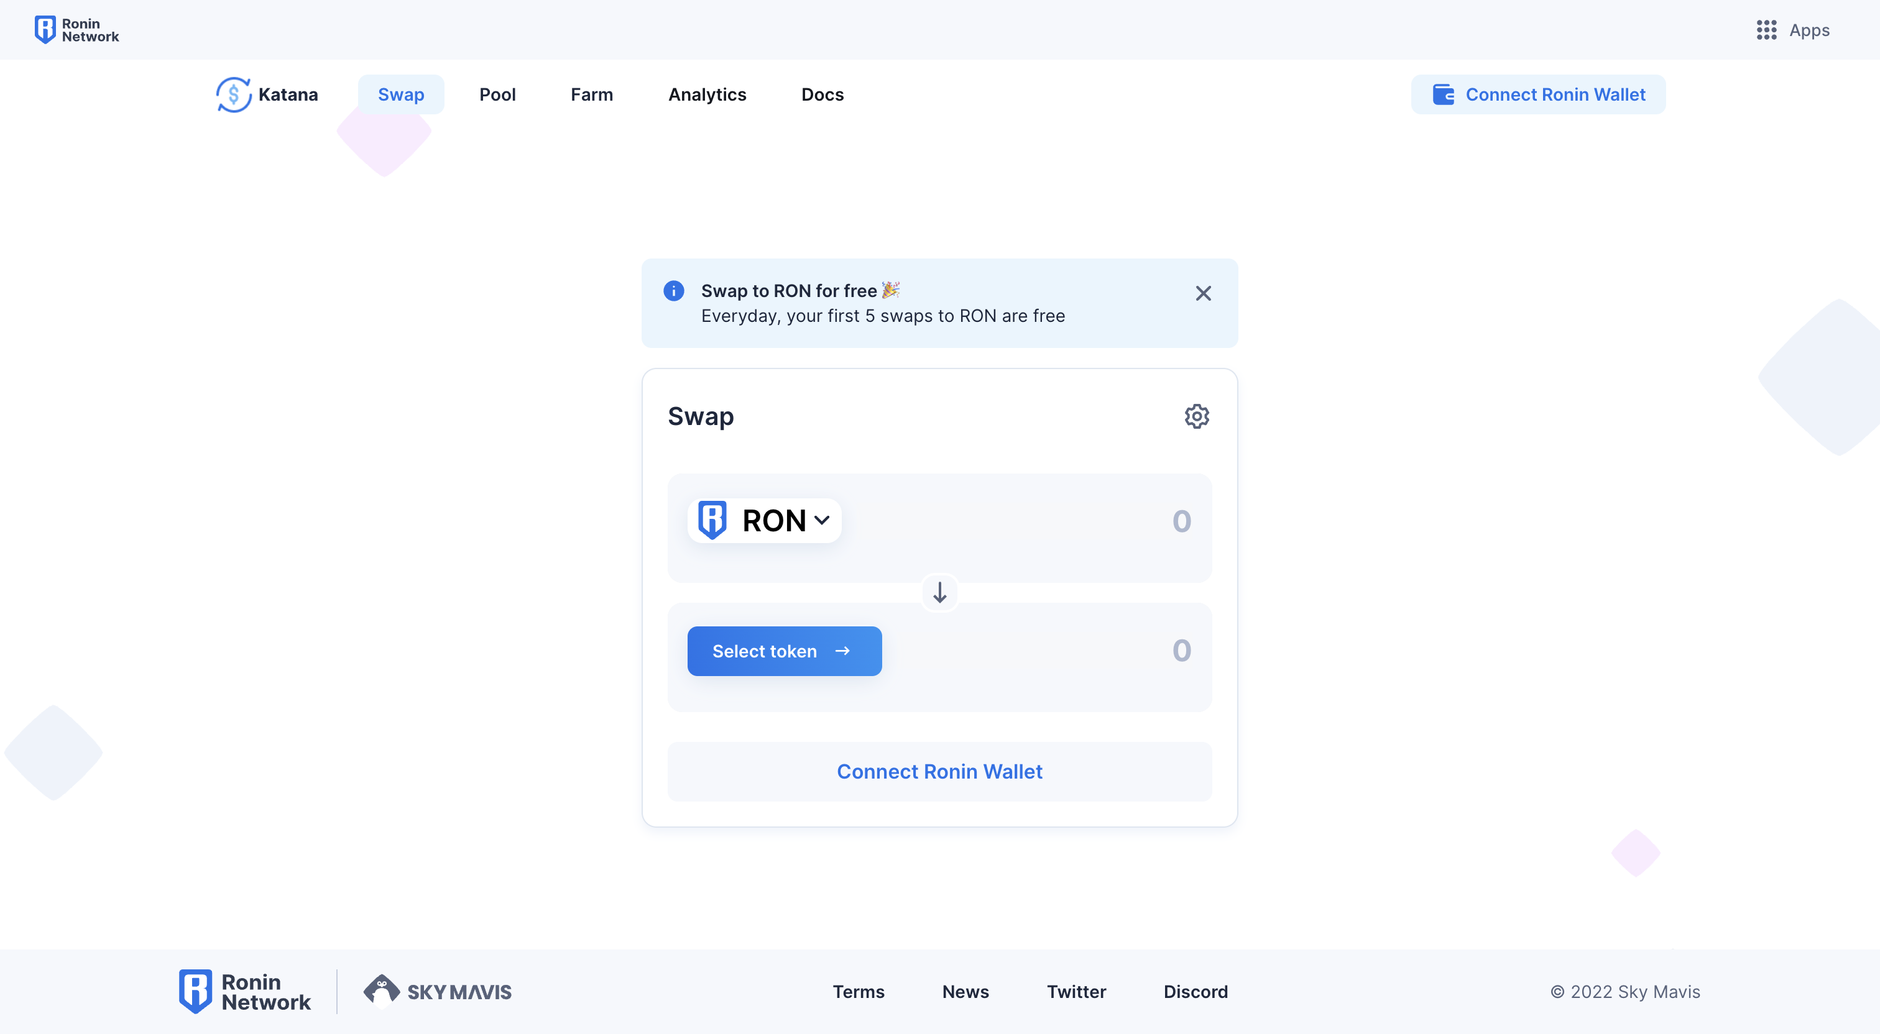Open the Analytics section
This screenshot has width=1880, height=1034.
click(706, 94)
